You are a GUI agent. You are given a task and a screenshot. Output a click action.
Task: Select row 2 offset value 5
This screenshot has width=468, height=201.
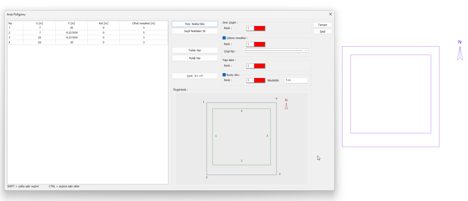(x=144, y=33)
